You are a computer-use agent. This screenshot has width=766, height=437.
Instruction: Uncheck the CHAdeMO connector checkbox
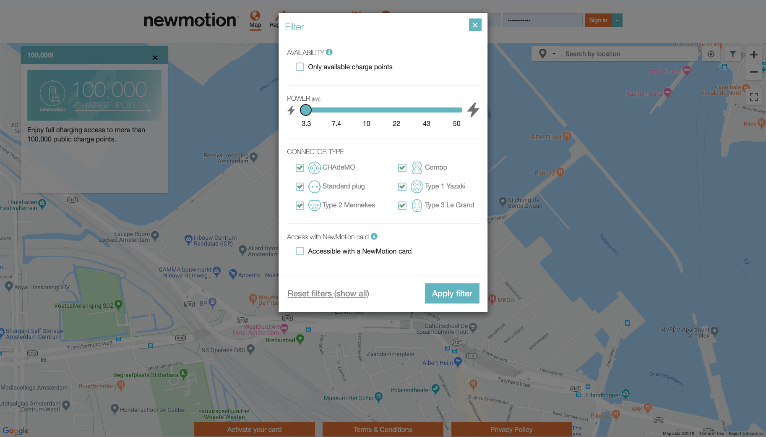(x=300, y=167)
